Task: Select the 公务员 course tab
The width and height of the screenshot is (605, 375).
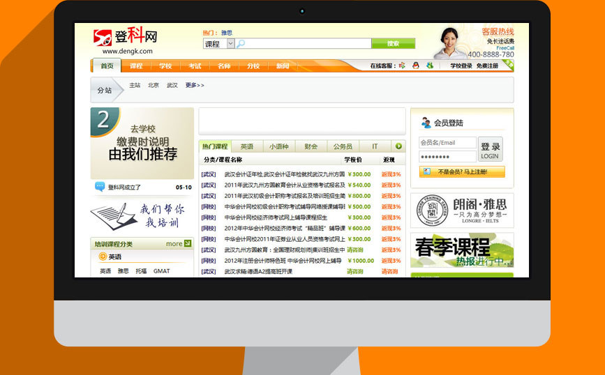Action: tap(343, 146)
